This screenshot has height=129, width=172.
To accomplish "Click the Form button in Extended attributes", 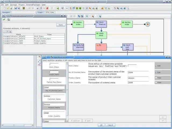I will 61,25.
